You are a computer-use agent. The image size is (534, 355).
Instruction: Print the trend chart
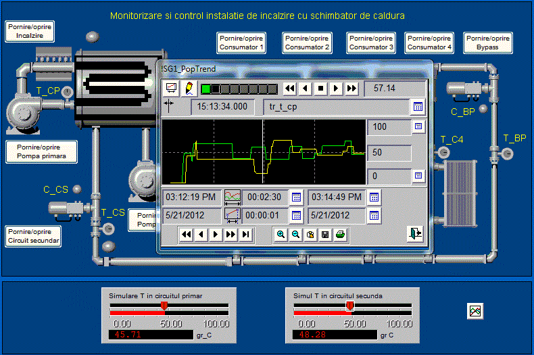[341, 235]
